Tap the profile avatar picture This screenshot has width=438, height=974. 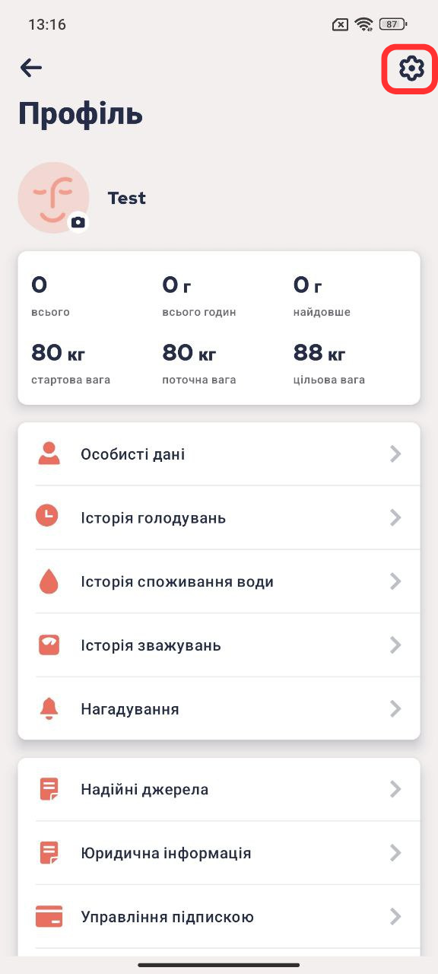53,198
